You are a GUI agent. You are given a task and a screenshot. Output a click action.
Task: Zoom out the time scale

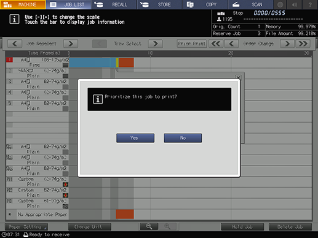[x=149, y=226]
